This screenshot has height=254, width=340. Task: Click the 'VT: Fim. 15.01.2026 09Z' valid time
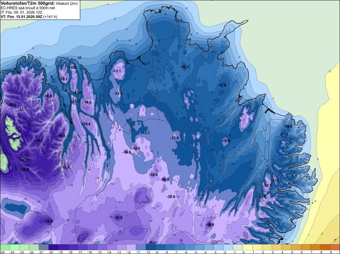click(x=21, y=17)
